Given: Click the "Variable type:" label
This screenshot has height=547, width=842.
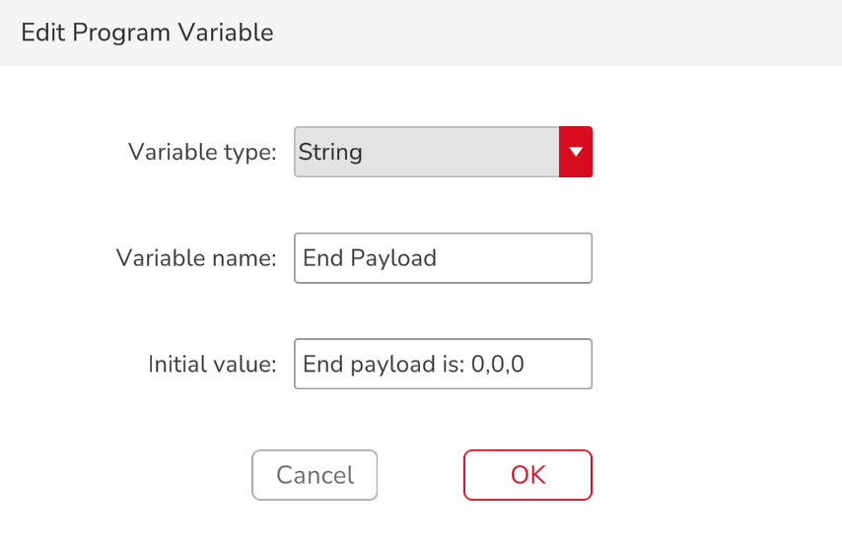Looking at the screenshot, I should tap(202, 153).
